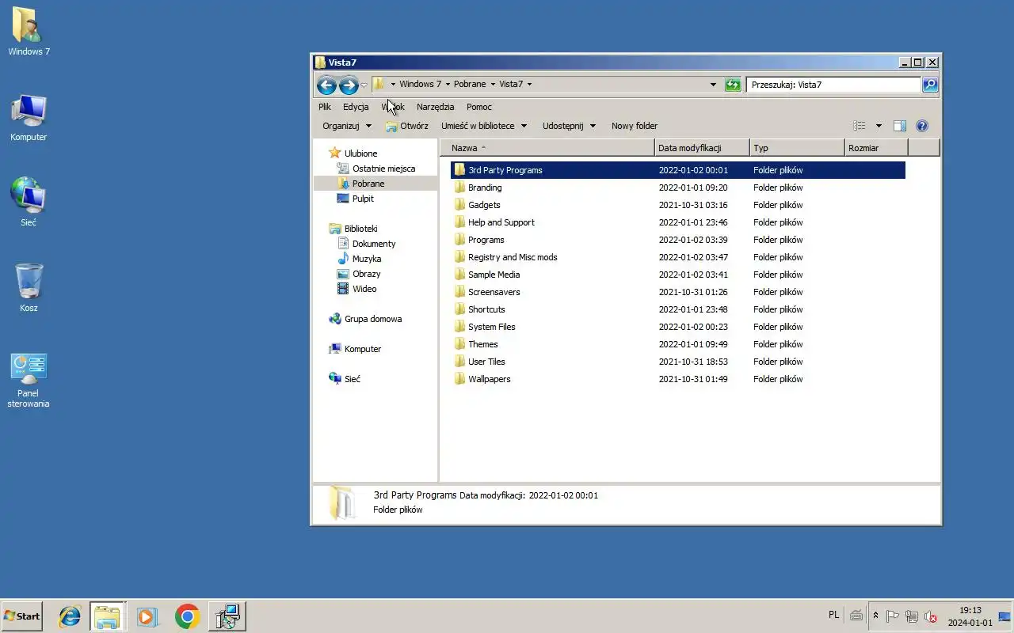
Task: Focus the 'Przeszukaj: Vista7' search field
Action: pos(833,85)
